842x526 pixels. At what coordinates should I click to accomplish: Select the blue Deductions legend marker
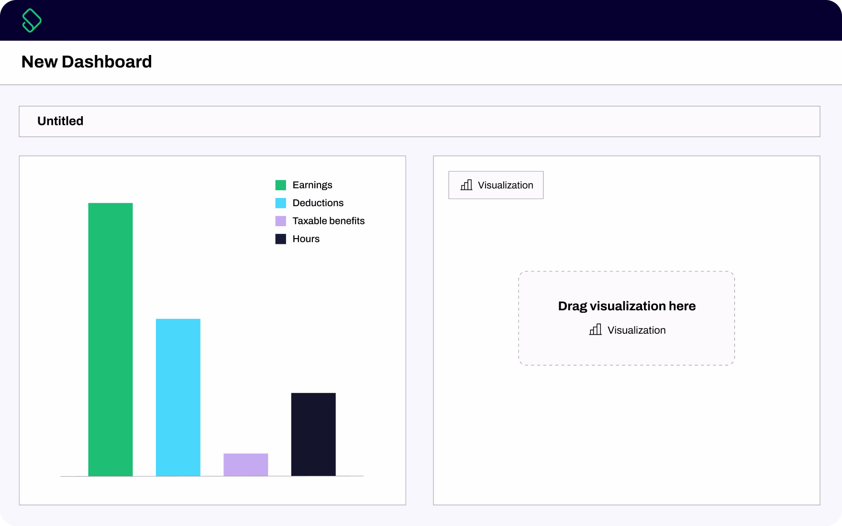(x=281, y=203)
